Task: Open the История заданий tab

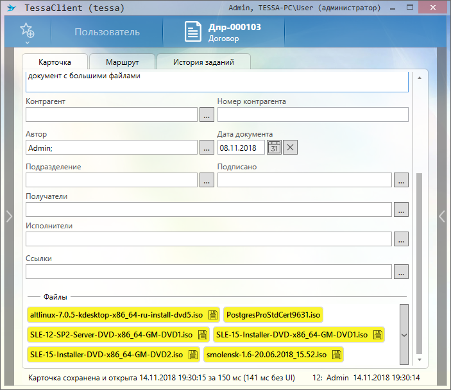Action: point(203,62)
